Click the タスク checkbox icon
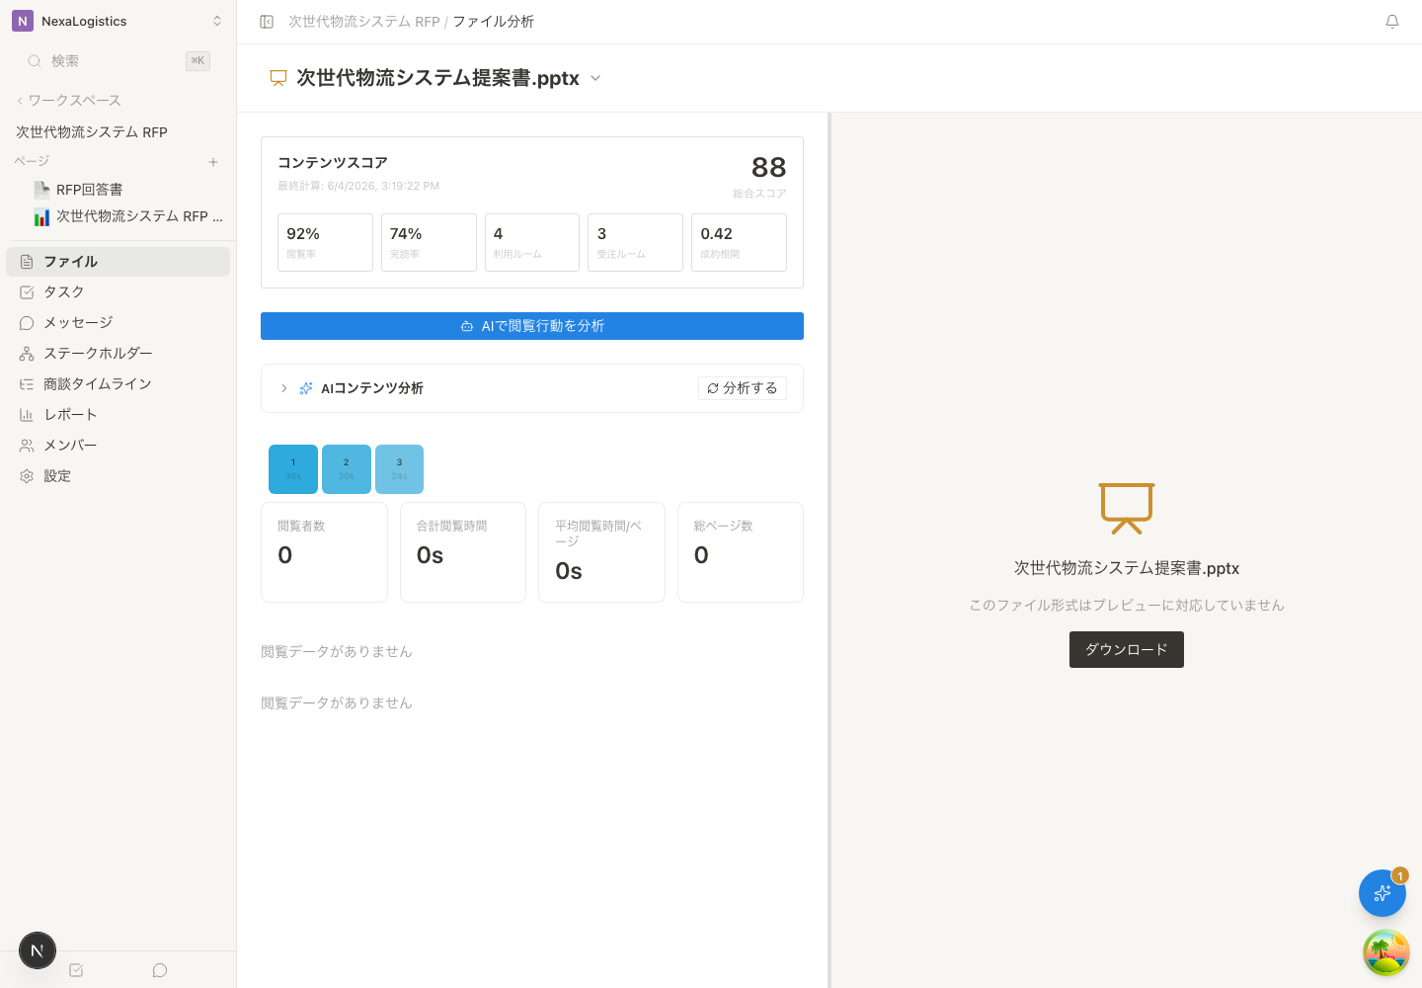The width and height of the screenshot is (1422, 988). 27,292
